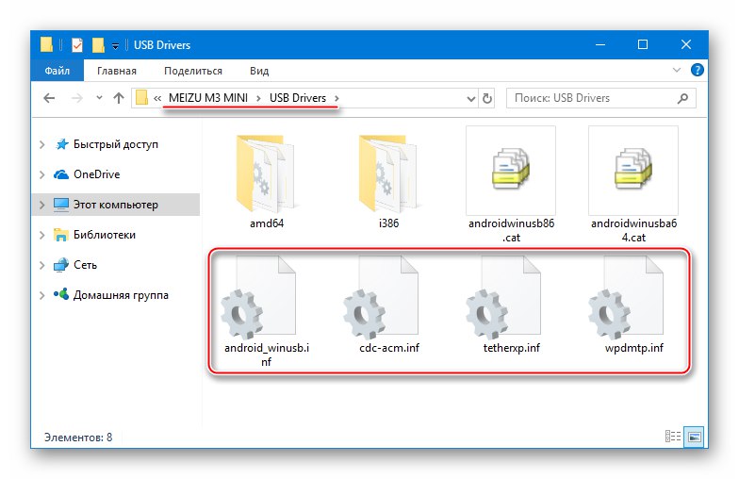Expand Быстрый доступ tree node
The height and width of the screenshot is (479, 739).
(x=41, y=144)
